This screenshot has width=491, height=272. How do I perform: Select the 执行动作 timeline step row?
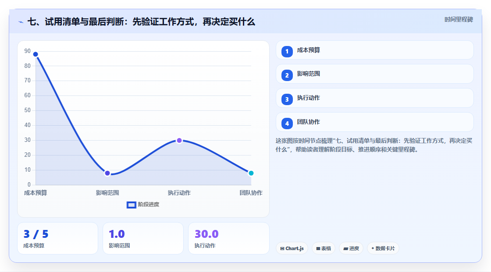[x=374, y=98]
